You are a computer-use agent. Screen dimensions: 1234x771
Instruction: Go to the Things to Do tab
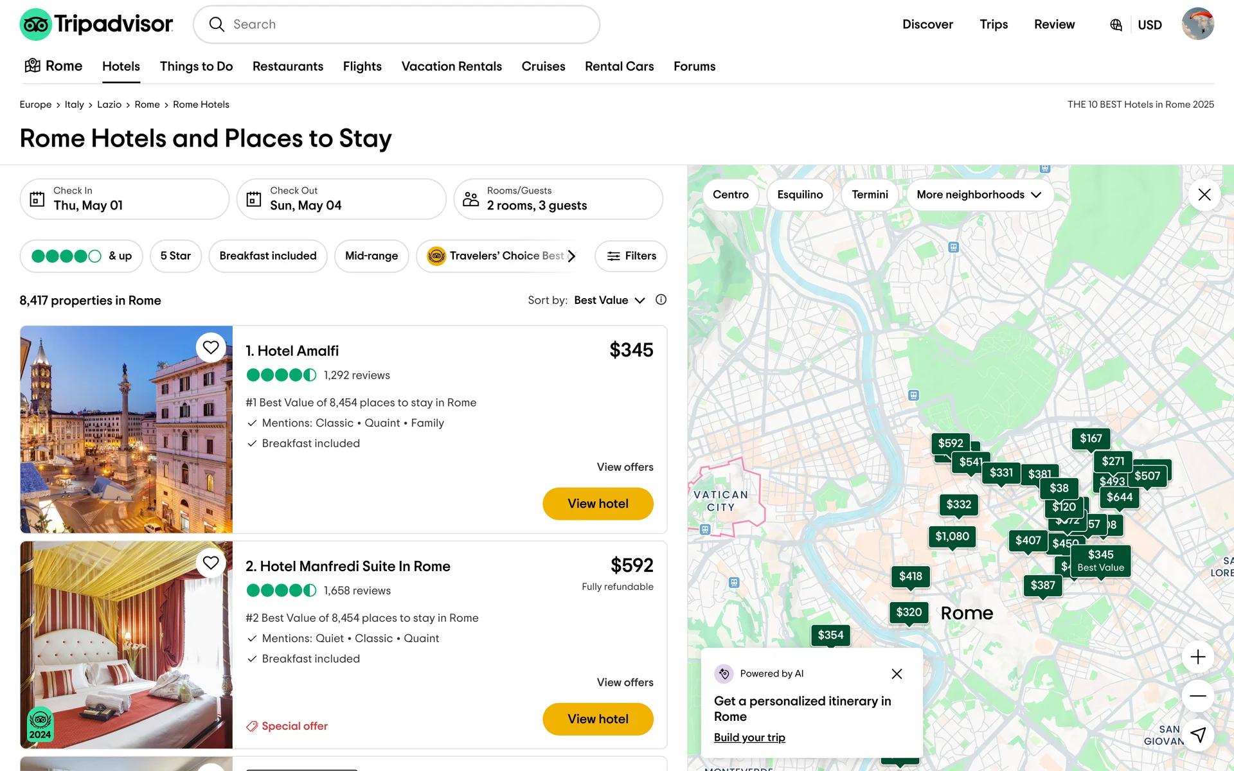[x=196, y=66]
